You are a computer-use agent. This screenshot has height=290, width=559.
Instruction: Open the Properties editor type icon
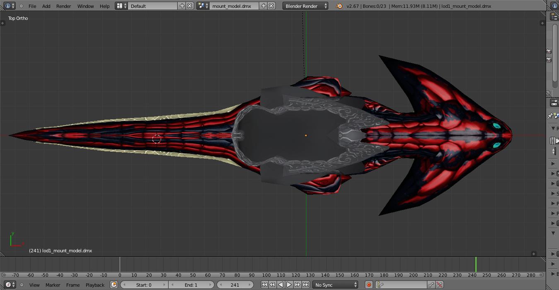click(x=554, y=103)
